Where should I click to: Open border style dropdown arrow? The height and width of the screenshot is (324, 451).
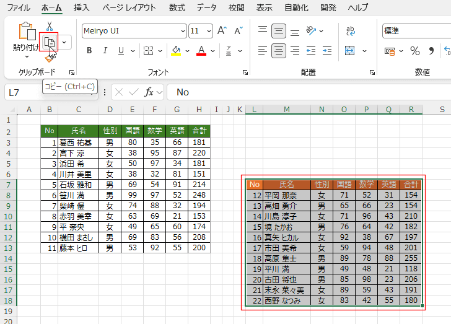(x=160, y=51)
